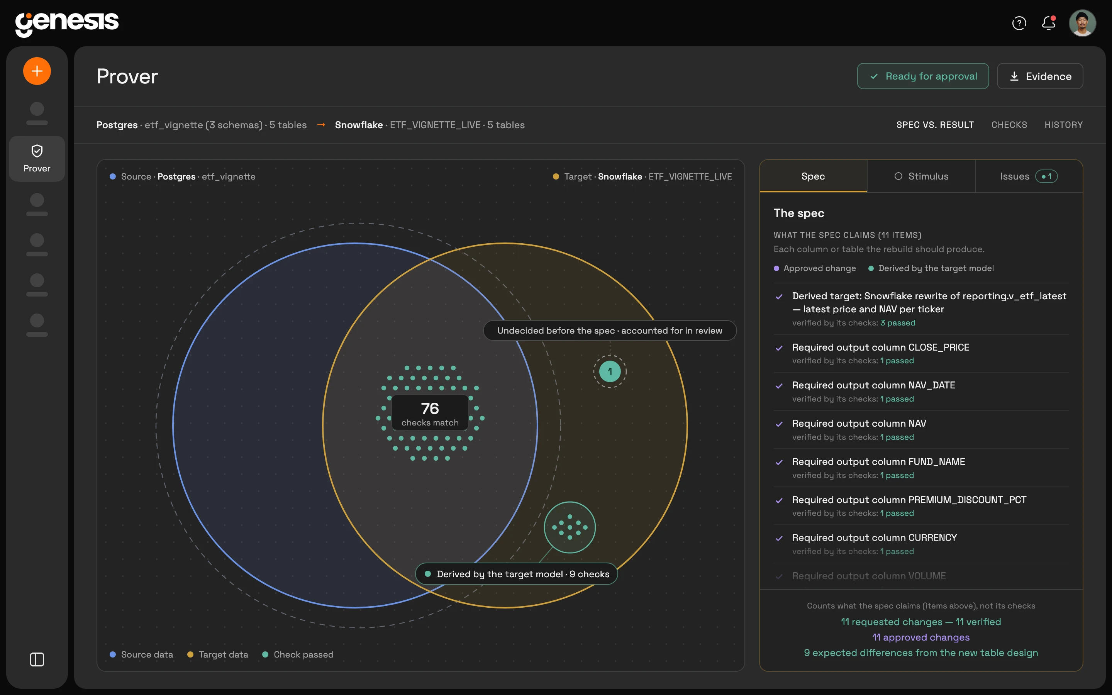Image resolution: width=1112 pixels, height=695 pixels.
Task: Select the Required output column NAV item
Action: point(921,429)
